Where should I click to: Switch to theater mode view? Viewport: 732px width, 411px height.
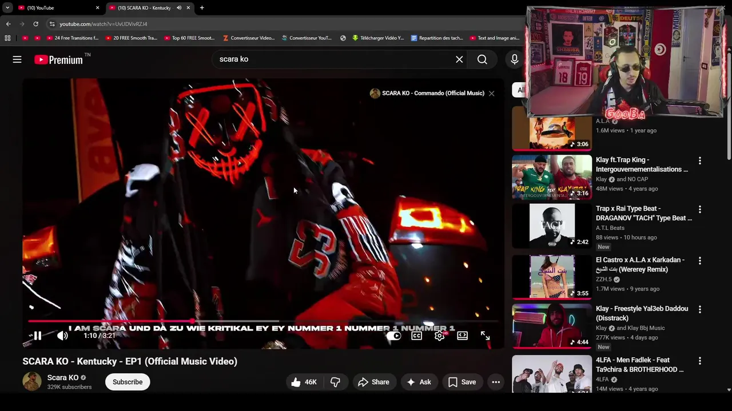tap(462, 336)
